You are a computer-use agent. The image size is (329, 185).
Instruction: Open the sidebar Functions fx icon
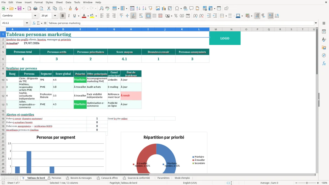coord(324,63)
